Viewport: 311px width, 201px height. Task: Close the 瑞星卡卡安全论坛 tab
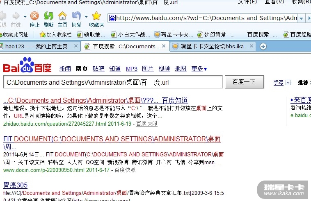pyautogui.click(x=252, y=46)
